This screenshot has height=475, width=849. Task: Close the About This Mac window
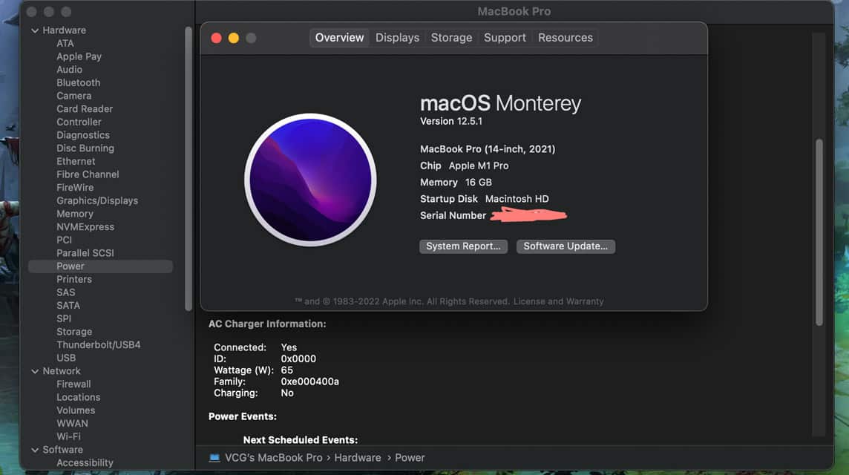coord(216,38)
